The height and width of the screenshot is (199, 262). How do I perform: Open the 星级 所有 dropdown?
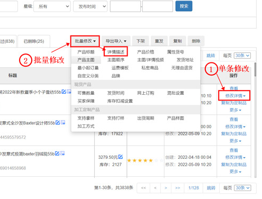(x=52, y=6)
